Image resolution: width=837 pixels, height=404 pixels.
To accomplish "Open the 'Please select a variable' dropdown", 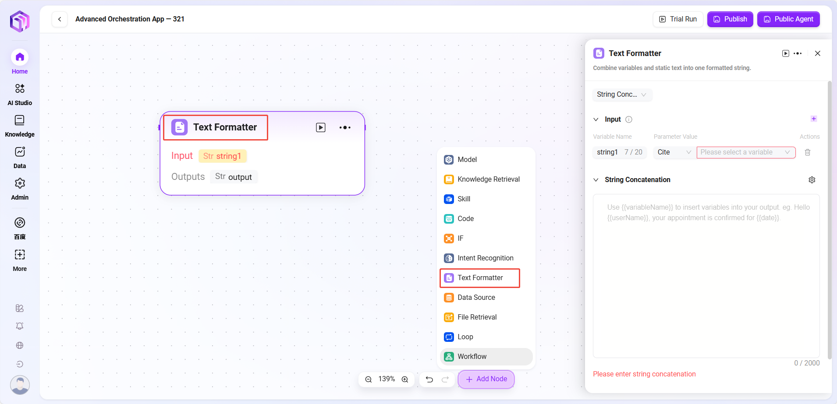I will [x=745, y=152].
